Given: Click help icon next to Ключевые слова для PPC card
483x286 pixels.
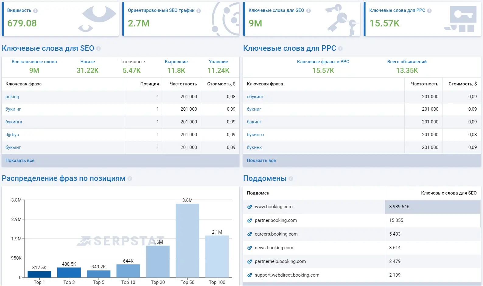Looking at the screenshot, I should click(x=429, y=11).
